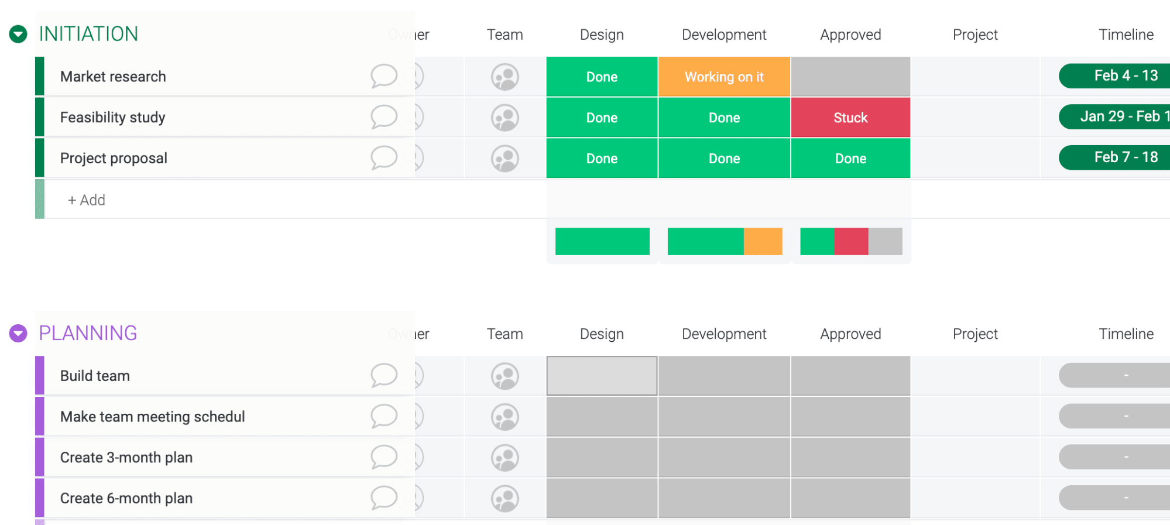The width and height of the screenshot is (1170, 525).
Task: Click the Design summary progress bar
Action: click(x=602, y=241)
